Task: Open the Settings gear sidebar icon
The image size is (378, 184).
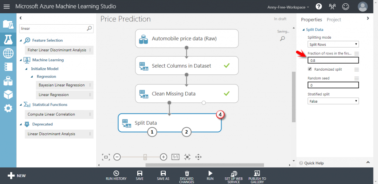Action: click(x=8, y=109)
